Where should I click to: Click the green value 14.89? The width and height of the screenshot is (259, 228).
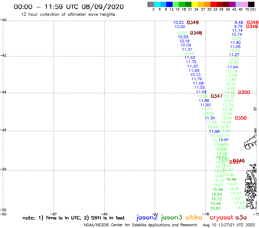(229, 175)
